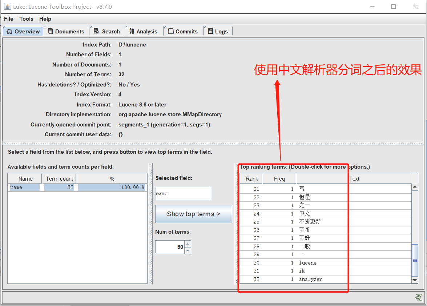
Task: Open the Help menu
Action: 45,19
